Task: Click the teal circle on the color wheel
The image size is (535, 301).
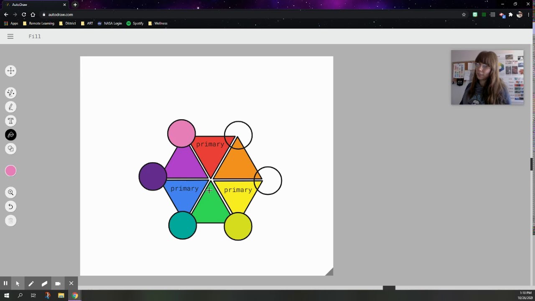Action: (x=183, y=225)
